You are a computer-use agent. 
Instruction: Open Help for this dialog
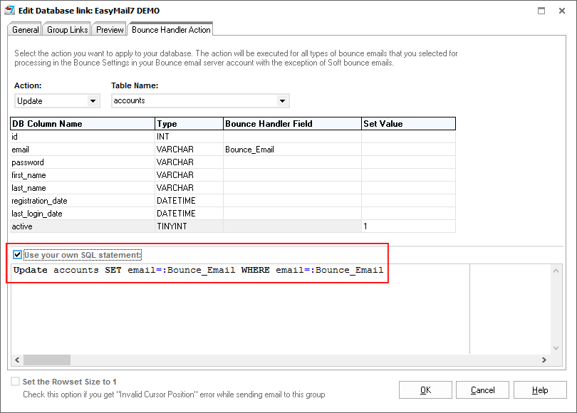pos(540,390)
